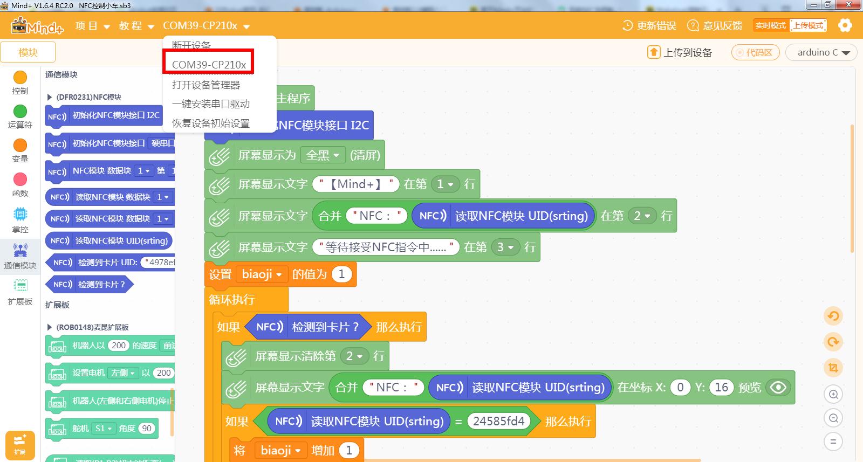Screen dimensions: 863x462
Task: Edit the UID value 24585fd4
Action: (499, 421)
